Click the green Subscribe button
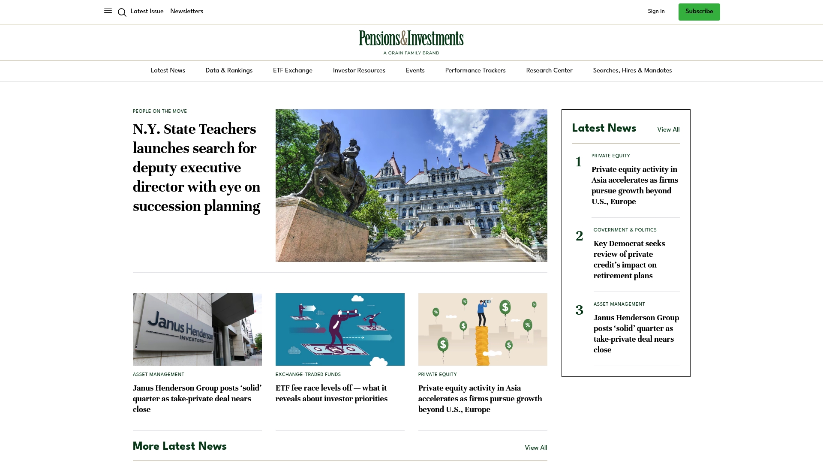 (x=699, y=12)
